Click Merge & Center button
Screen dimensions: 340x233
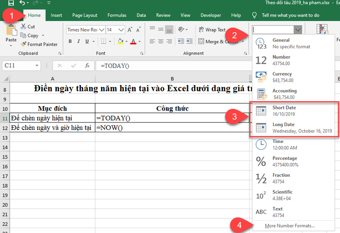(x=218, y=41)
